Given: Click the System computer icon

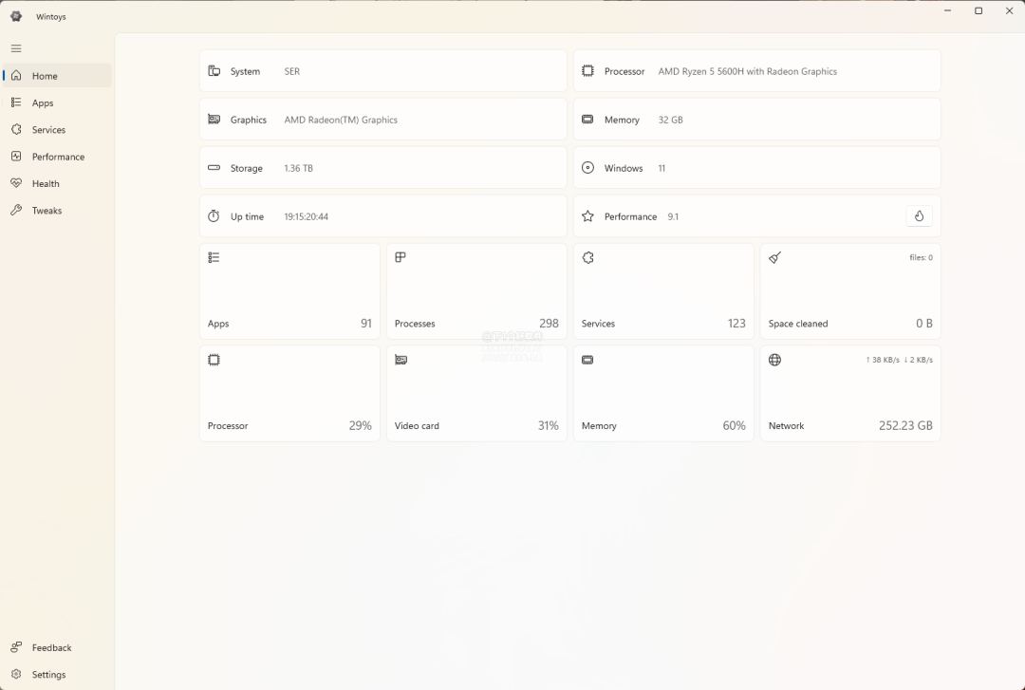Looking at the screenshot, I should click(x=214, y=70).
